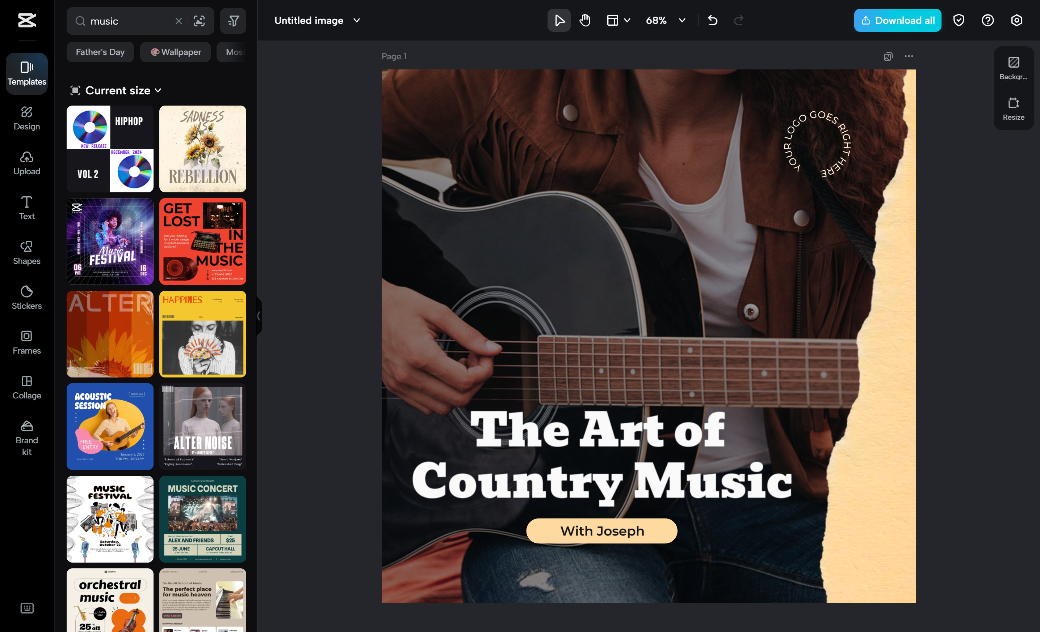Undo the last action
Image resolution: width=1040 pixels, height=632 pixels.
coord(713,20)
